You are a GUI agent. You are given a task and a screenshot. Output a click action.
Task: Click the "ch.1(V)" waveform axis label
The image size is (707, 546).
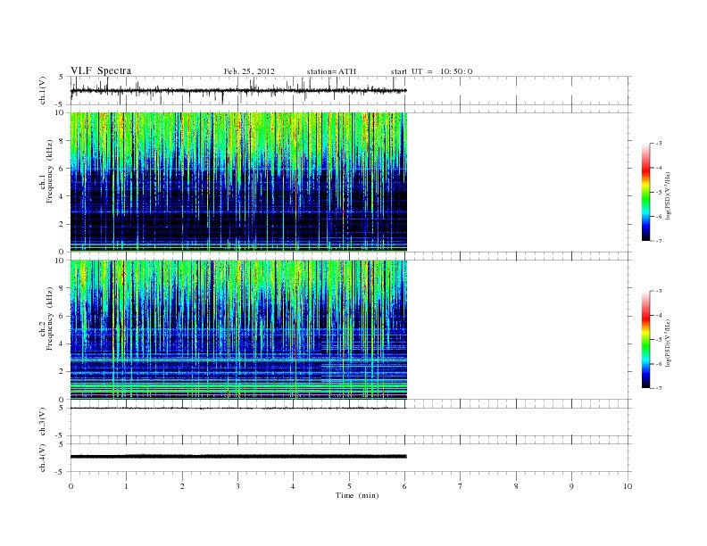click(x=42, y=90)
